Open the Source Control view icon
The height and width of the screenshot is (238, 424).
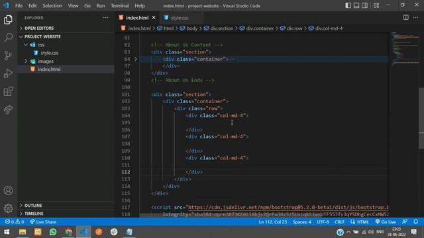(8, 56)
